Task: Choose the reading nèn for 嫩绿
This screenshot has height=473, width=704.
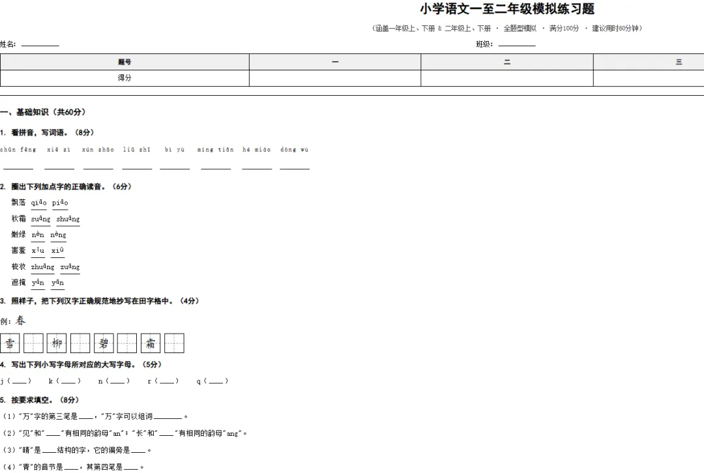Action: click(38, 235)
